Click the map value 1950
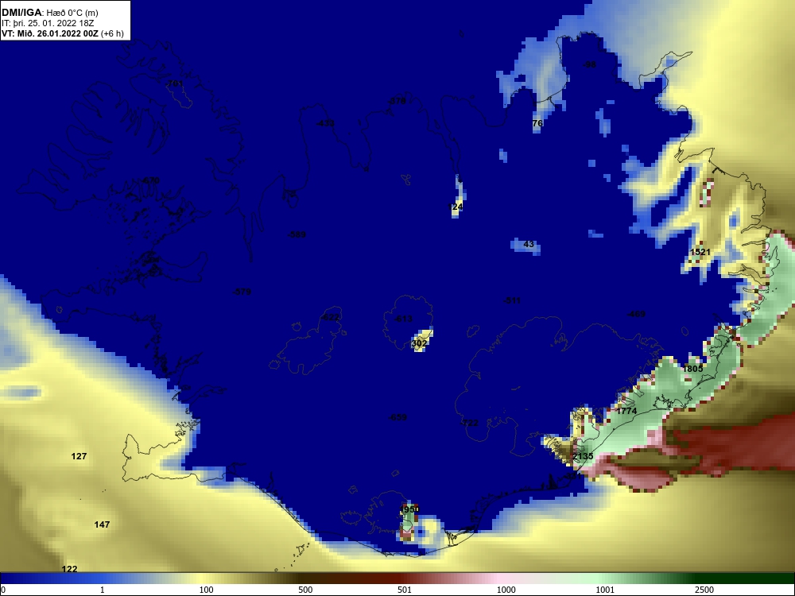 coord(409,509)
